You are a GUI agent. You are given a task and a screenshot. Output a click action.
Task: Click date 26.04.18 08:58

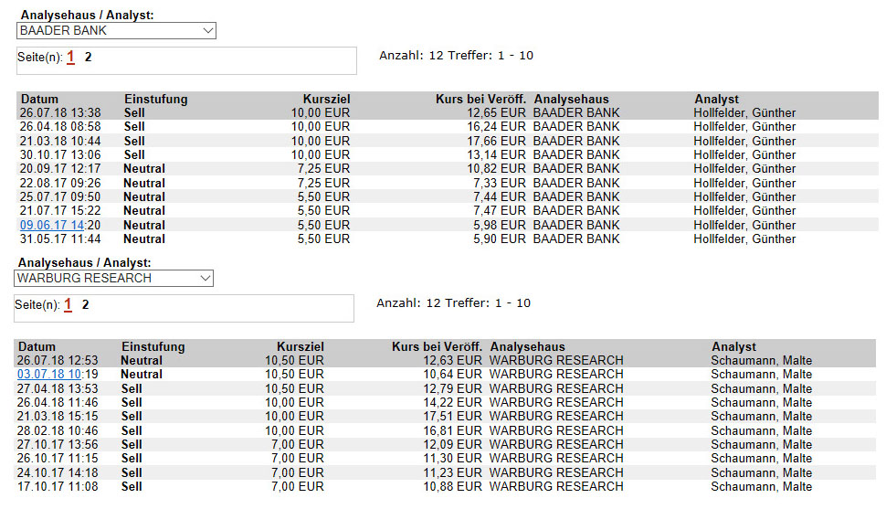pyautogui.click(x=60, y=127)
